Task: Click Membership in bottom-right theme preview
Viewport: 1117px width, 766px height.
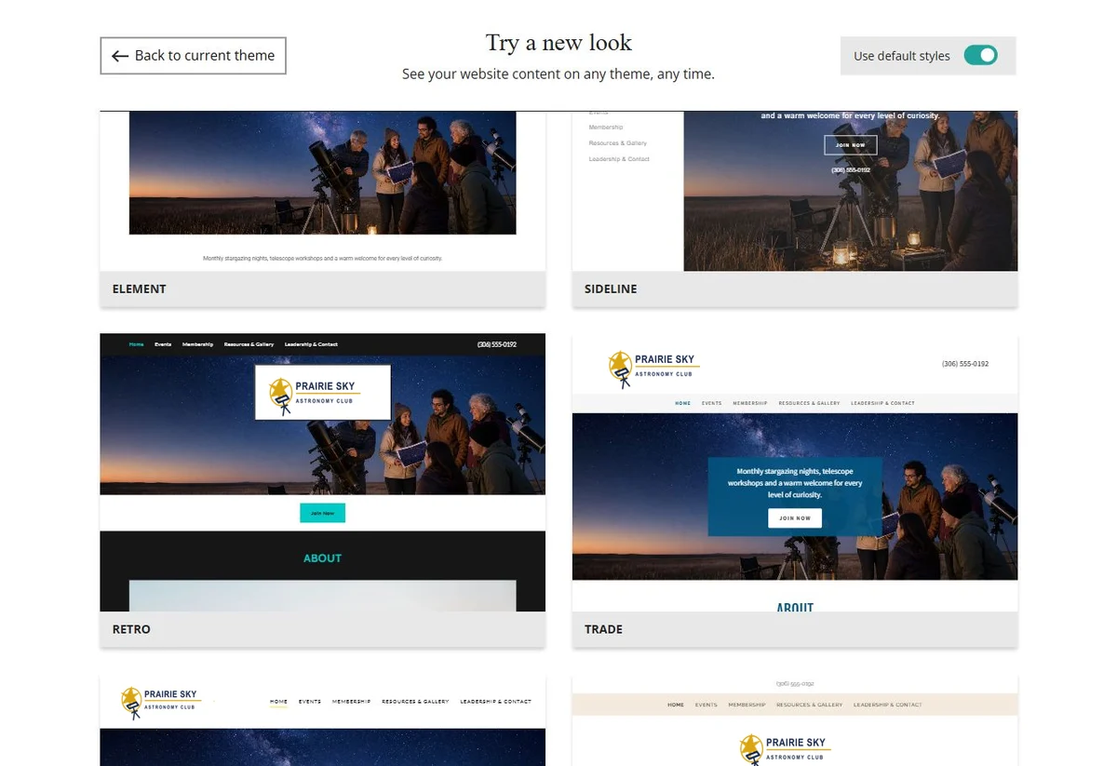Action: (747, 705)
